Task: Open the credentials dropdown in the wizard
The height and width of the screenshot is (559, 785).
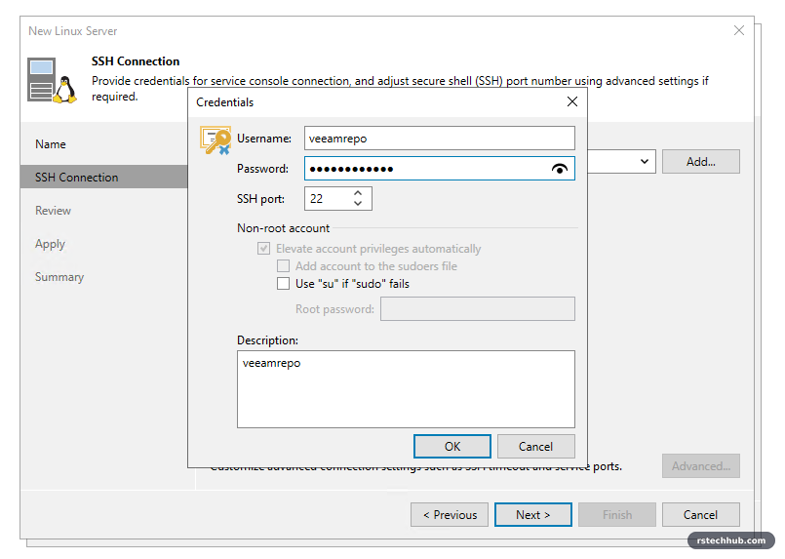Action: click(645, 161)
